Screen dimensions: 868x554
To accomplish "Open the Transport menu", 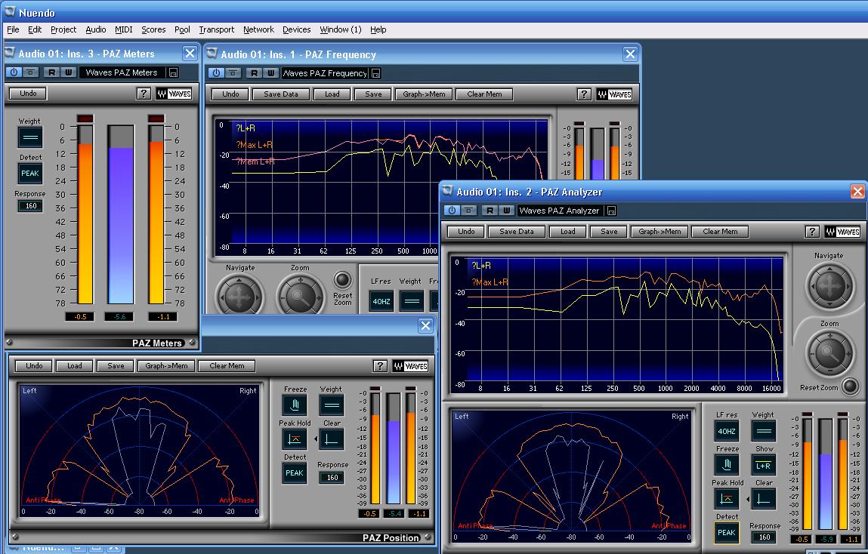I will tap(217, 29).
